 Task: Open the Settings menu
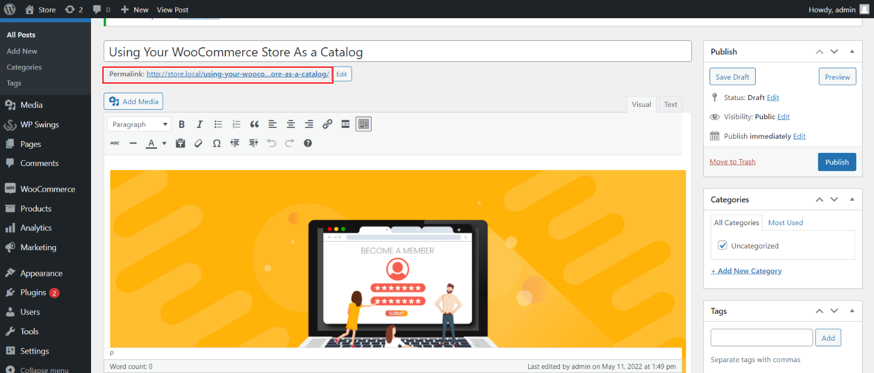point(46,351)
